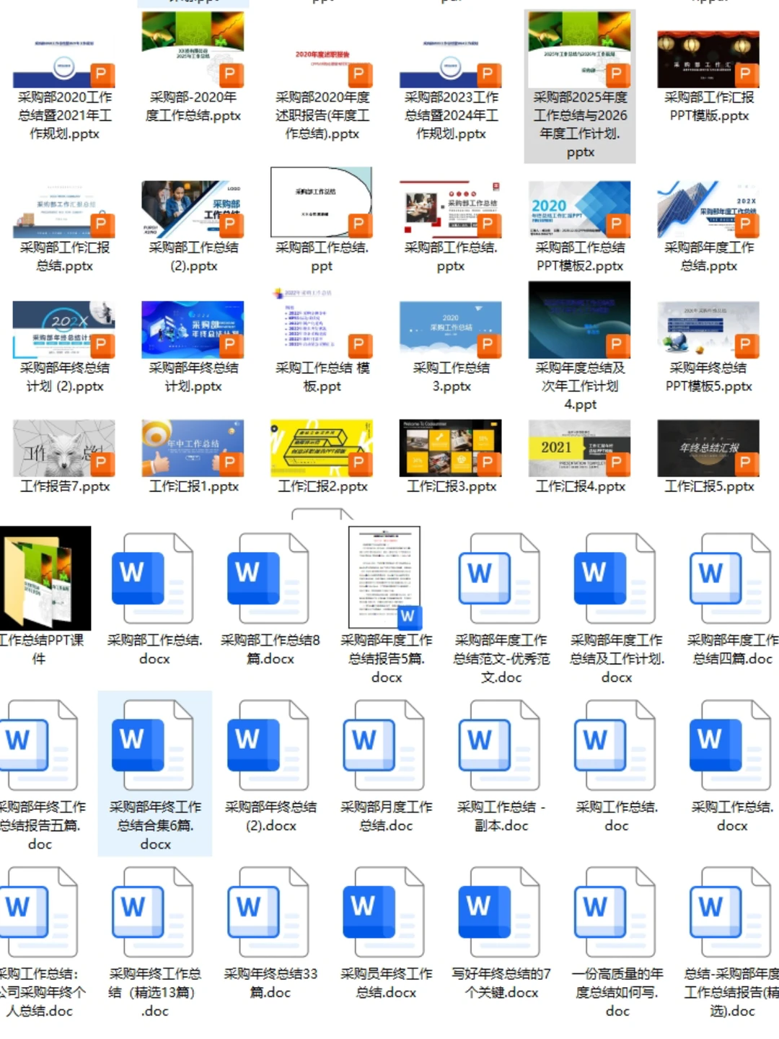Click the label 工作汇报3.pptx

452,486
